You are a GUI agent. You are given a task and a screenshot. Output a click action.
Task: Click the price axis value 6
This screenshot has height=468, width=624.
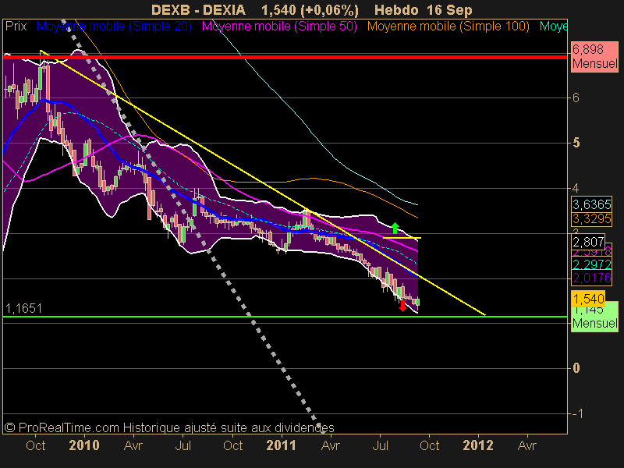[576, 98]
